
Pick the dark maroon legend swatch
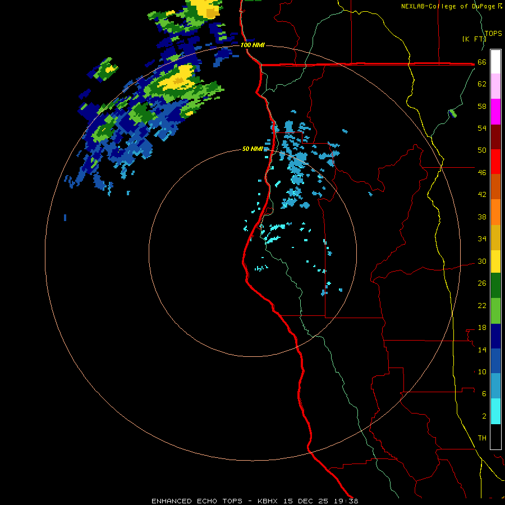[495, 136]
